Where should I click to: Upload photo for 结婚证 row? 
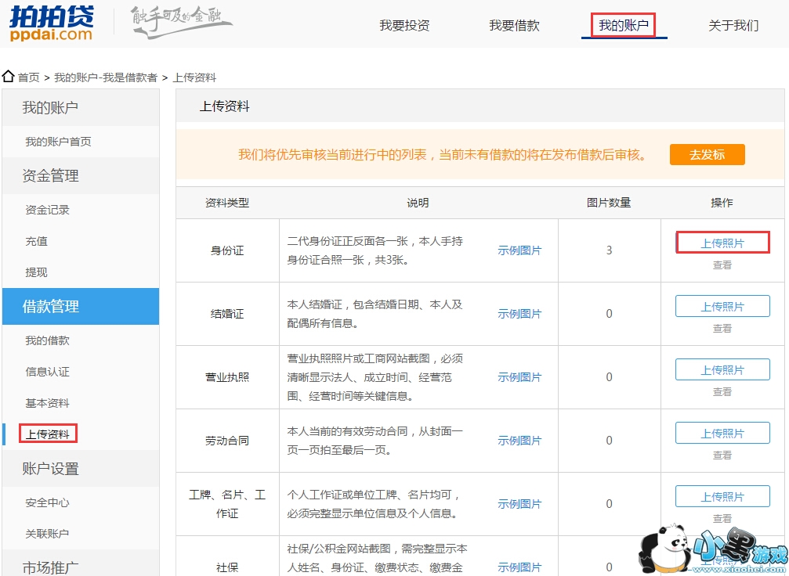coord(722,307)
